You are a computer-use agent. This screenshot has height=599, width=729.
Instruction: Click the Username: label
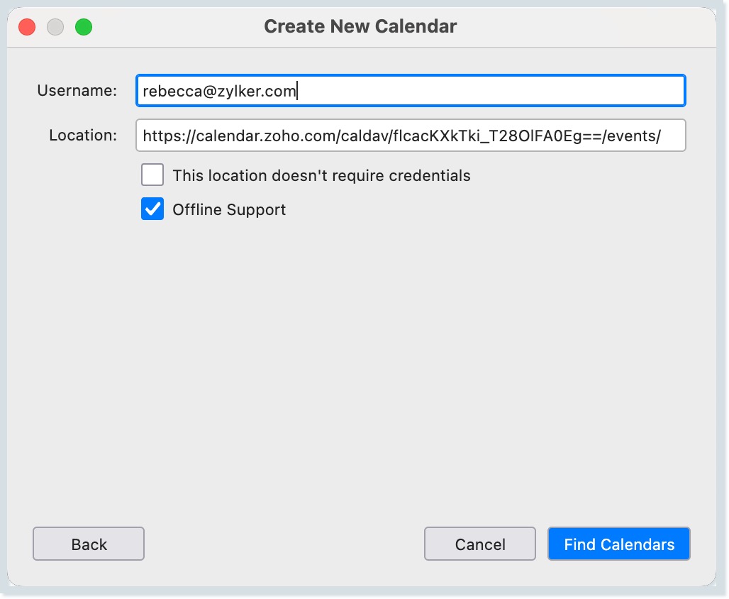coord(76,90)
